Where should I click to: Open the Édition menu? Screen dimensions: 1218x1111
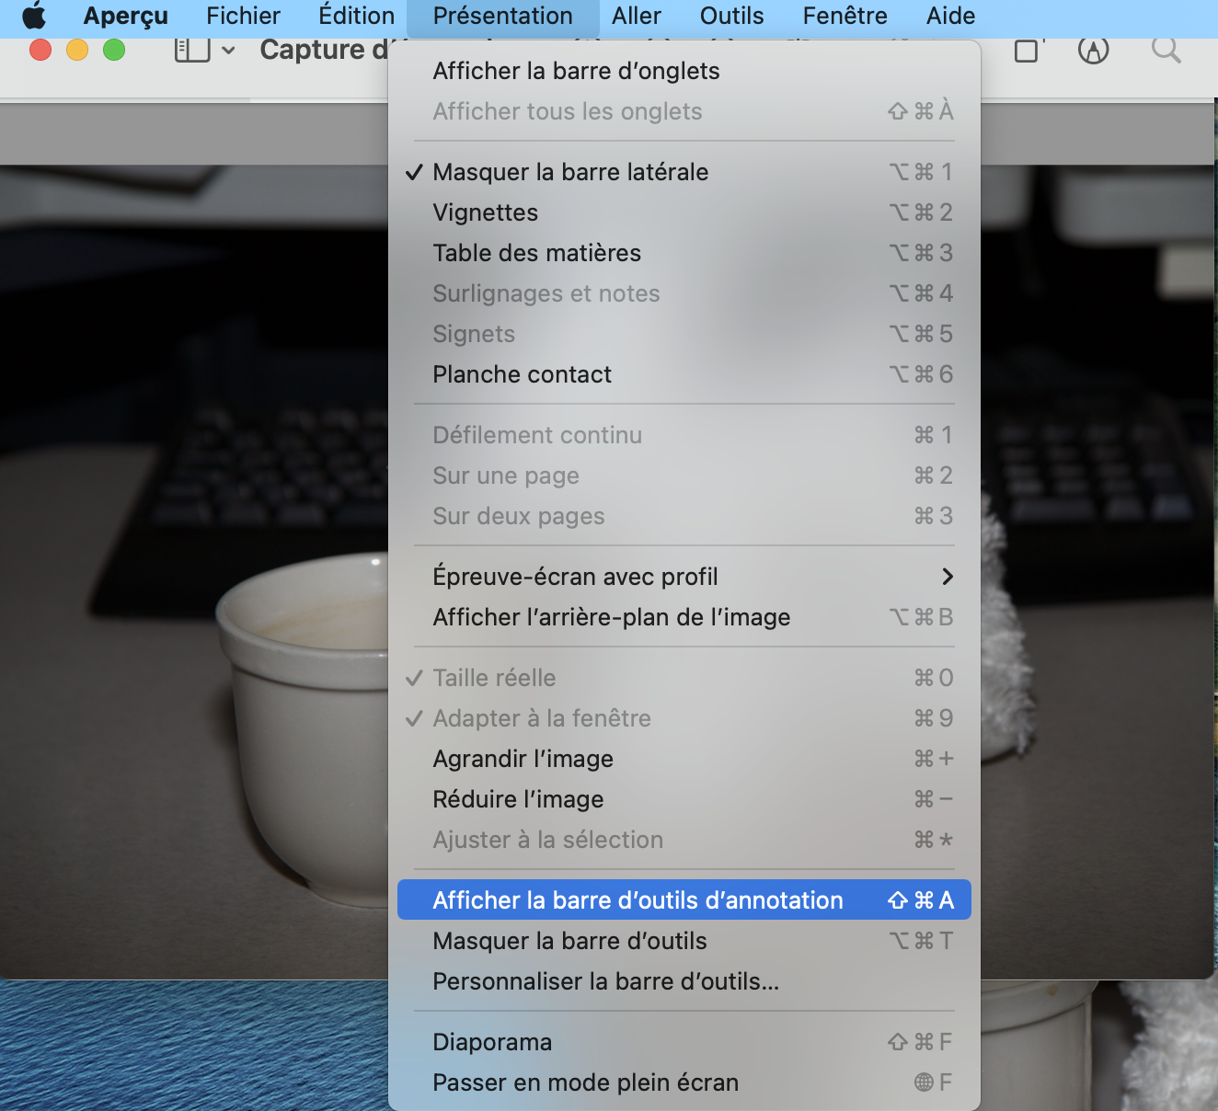click(357, 16)
